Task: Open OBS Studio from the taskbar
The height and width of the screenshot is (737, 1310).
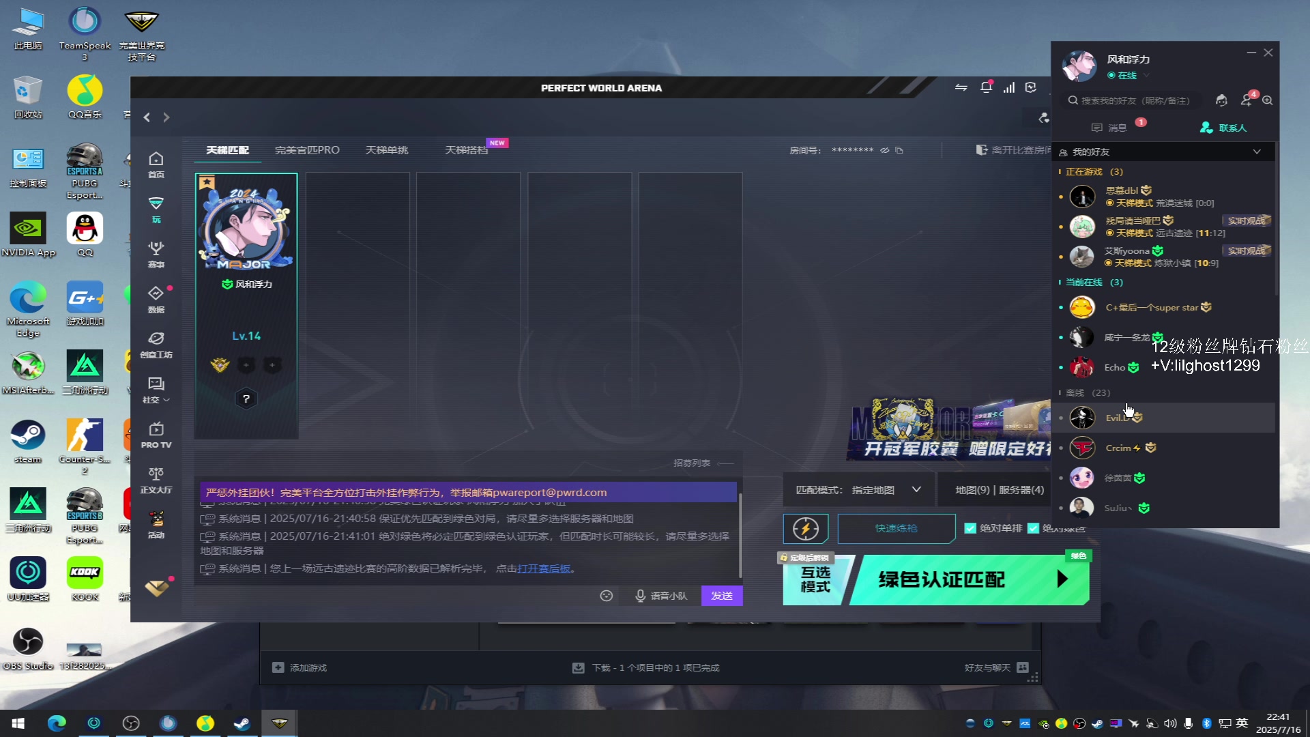Action: (x=131, y=723)
